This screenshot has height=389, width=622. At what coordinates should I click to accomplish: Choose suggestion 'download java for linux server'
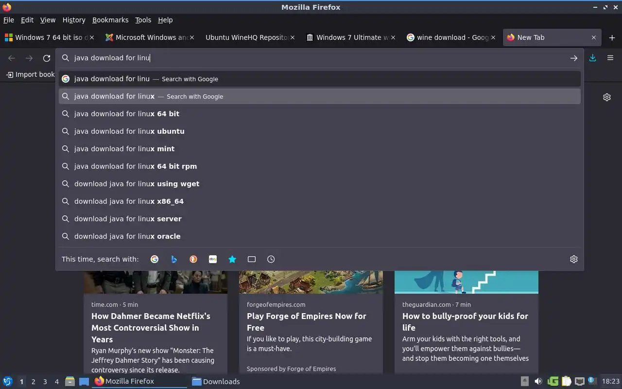[320, 219]
